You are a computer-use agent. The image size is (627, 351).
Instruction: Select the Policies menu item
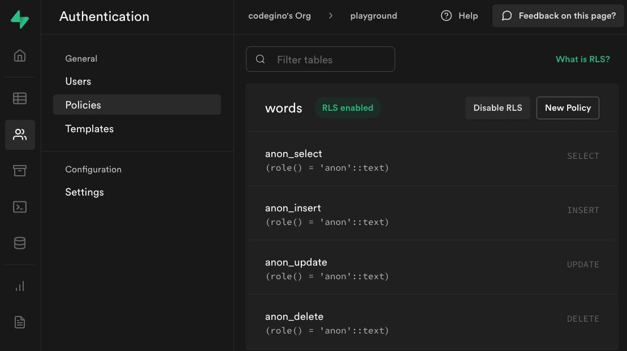(x=82, y=104)
